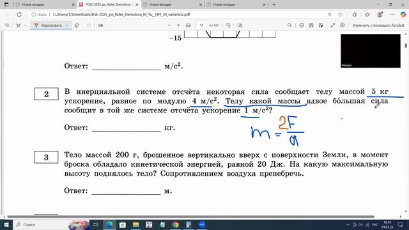Click the vertical scrollbar thumb
The image size is (409, 230).
[x=406, y=45]
